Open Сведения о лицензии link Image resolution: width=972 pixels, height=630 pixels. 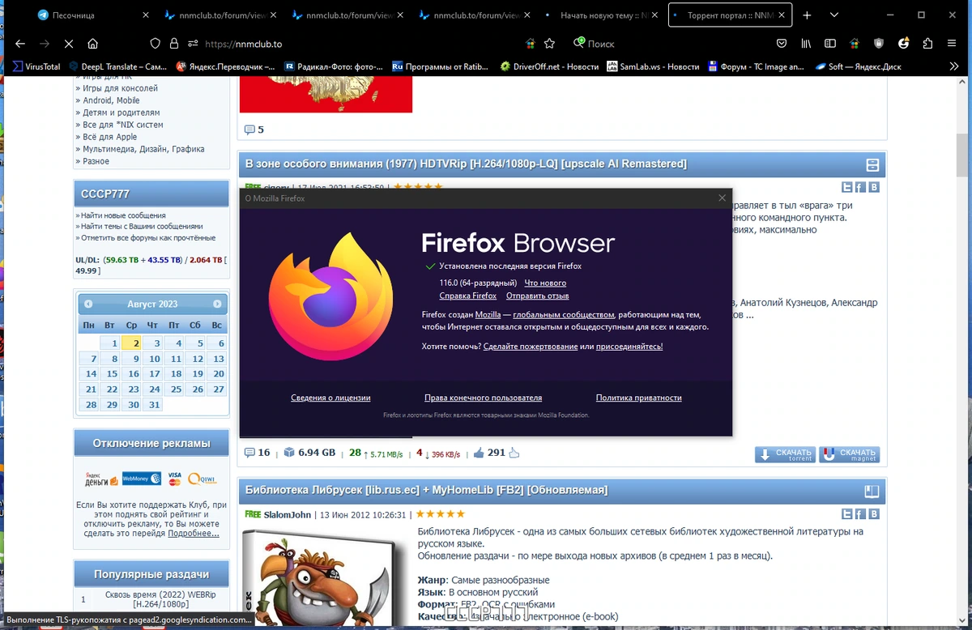pyautogui.click(x=330, y=398)
